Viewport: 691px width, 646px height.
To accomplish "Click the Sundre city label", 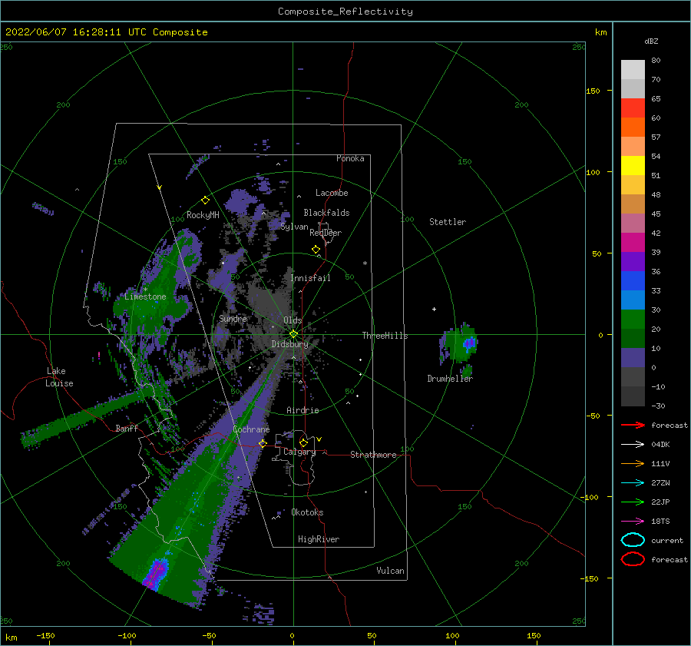I will 233,319.
